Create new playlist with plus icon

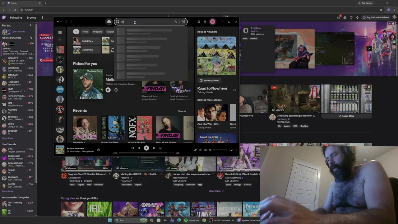point(60,39)
